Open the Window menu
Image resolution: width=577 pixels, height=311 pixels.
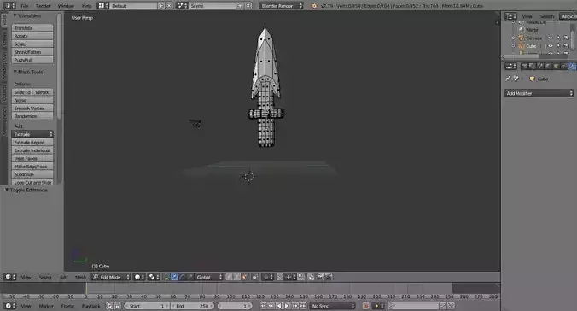(x=66, y=6)
